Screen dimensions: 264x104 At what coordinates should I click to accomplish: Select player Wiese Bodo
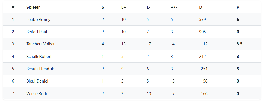(38, 93)
